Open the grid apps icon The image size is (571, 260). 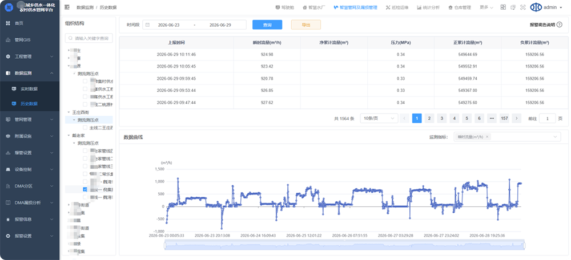(503, 7)
